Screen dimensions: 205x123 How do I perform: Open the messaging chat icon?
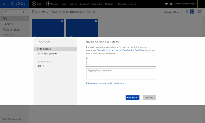pyautogui.click(x=166, y=4)
